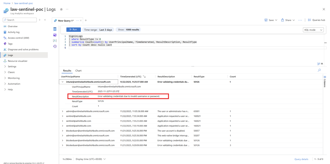Expand the first blockeduser@ result row
This screenshot has width=330, height=164.
62,130
